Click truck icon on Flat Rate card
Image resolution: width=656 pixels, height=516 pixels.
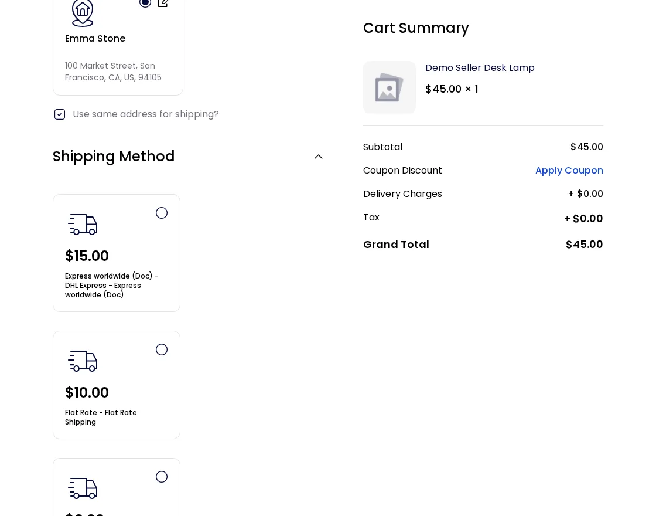click(x=83, y=361)
